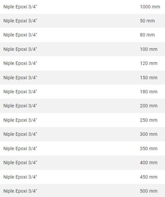The height and width of the screenshot is (197, 165).
Task: Pick the 200 mm length cell
Action: (x=148, y=106)
